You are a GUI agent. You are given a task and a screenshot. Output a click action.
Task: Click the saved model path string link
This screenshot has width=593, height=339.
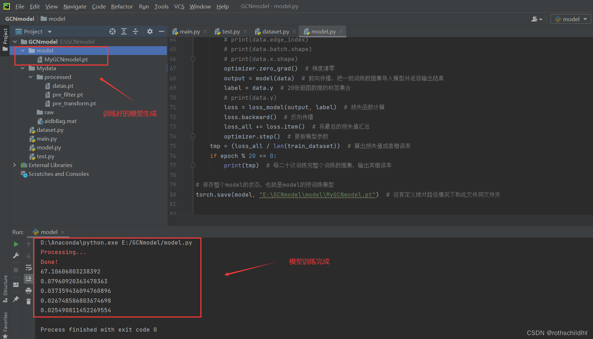point(317,195)
